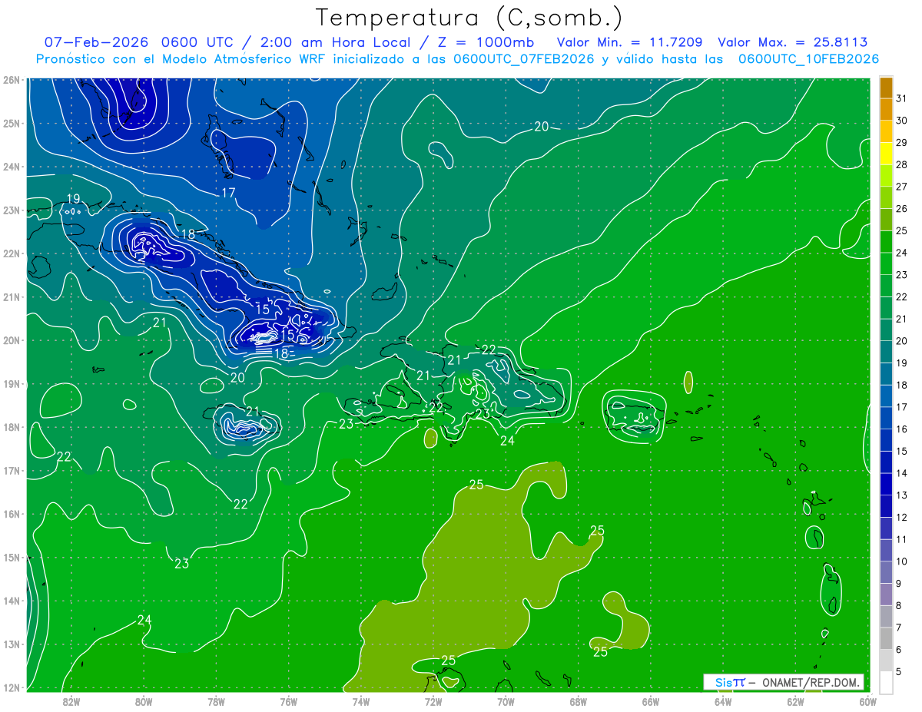Click the "76W" longitude label

coord(288,700)
